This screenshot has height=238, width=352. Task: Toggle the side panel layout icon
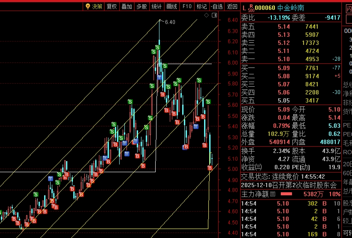pyautogui.click(x=214, y=15)
